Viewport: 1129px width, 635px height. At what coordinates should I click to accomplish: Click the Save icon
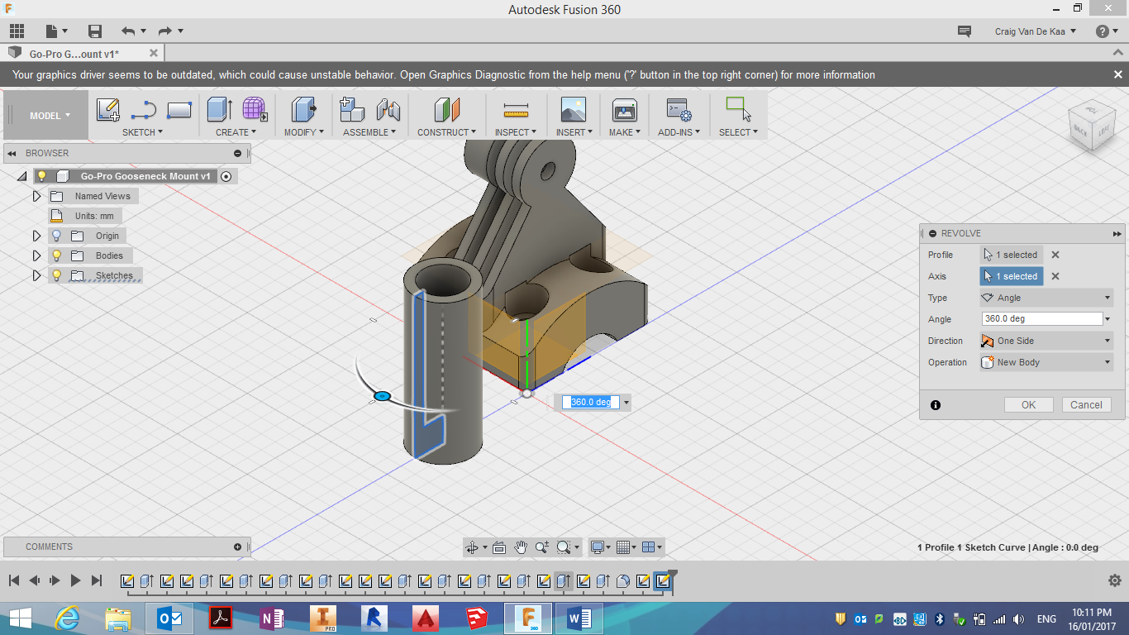click(95, 31)
